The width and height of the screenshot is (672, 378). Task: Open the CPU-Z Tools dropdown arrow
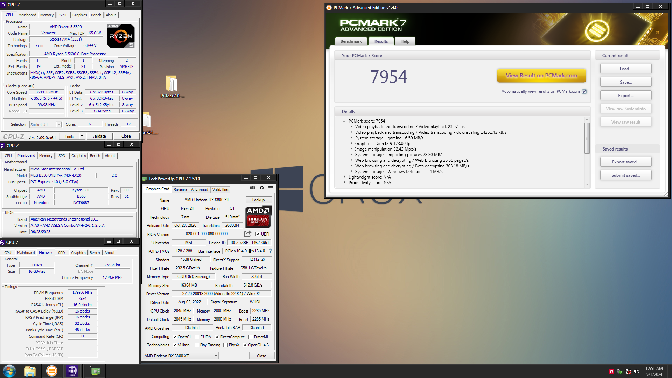82,136
